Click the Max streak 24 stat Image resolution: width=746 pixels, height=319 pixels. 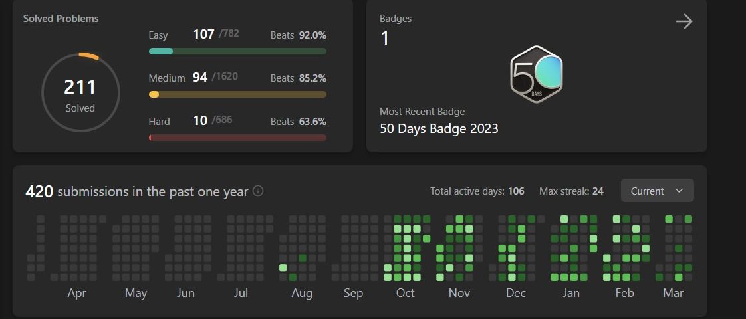[x=571, y=191]
